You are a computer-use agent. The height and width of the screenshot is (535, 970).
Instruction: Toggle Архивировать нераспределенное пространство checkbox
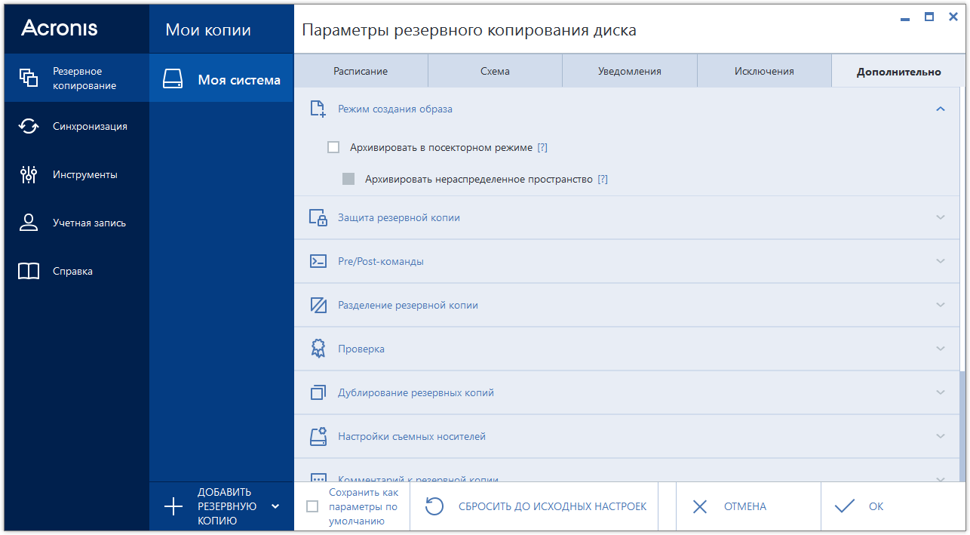click(348, 179)
